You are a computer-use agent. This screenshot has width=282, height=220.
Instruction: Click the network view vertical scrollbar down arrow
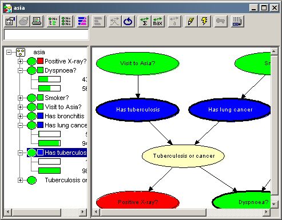click(274, 204)
